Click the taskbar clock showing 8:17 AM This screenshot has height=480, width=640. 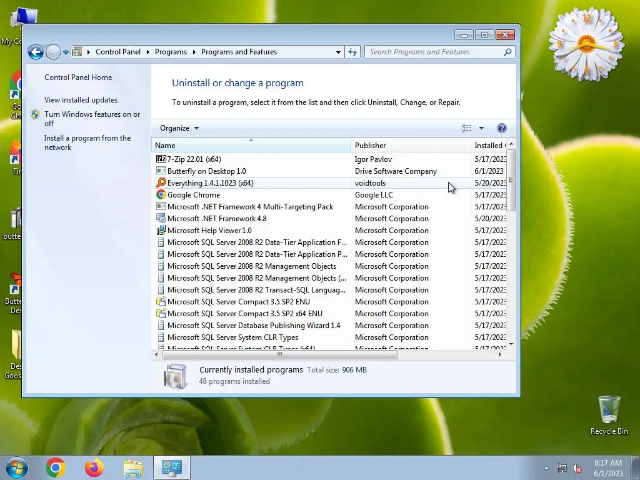point(608,468)
